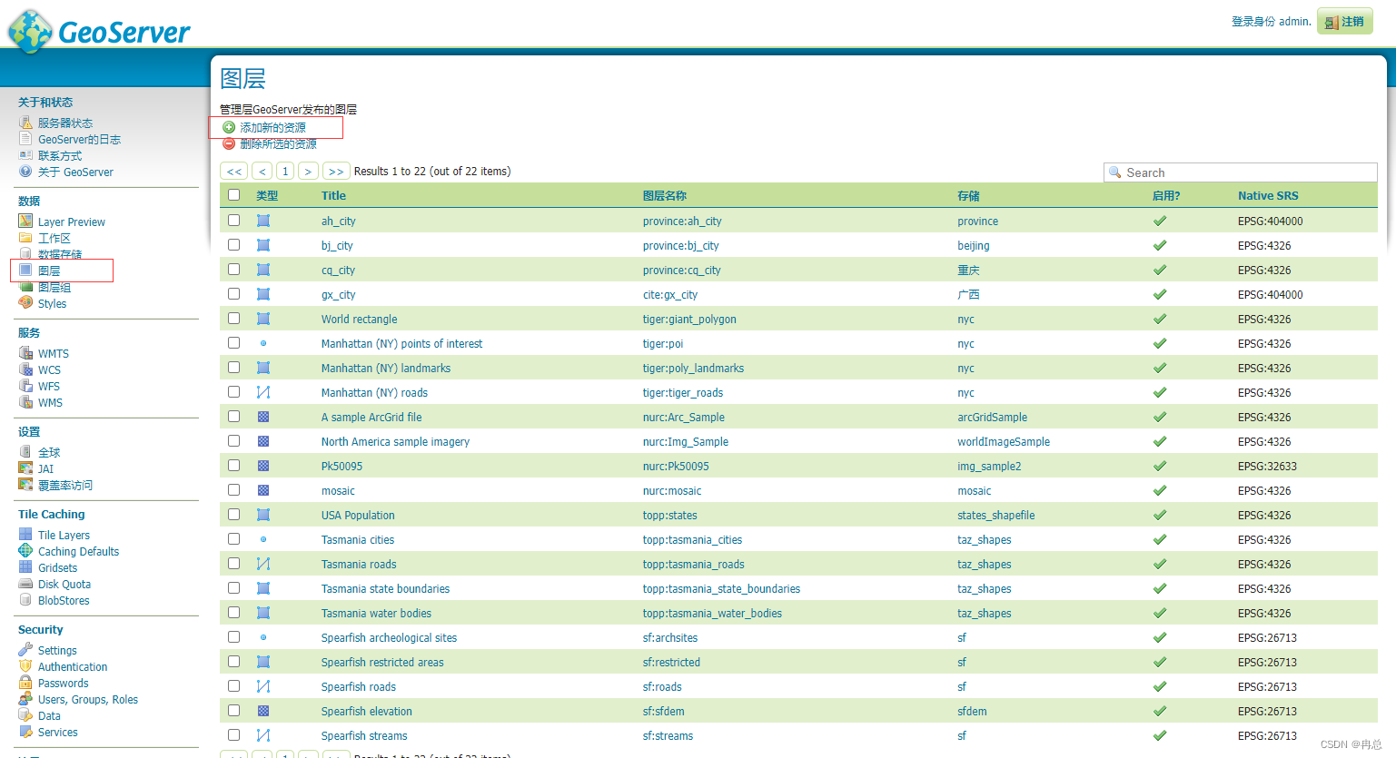The width and height of the screenshot is (1396, 758).
Task: Click the green add new resource icon
Action: [229, 127]
